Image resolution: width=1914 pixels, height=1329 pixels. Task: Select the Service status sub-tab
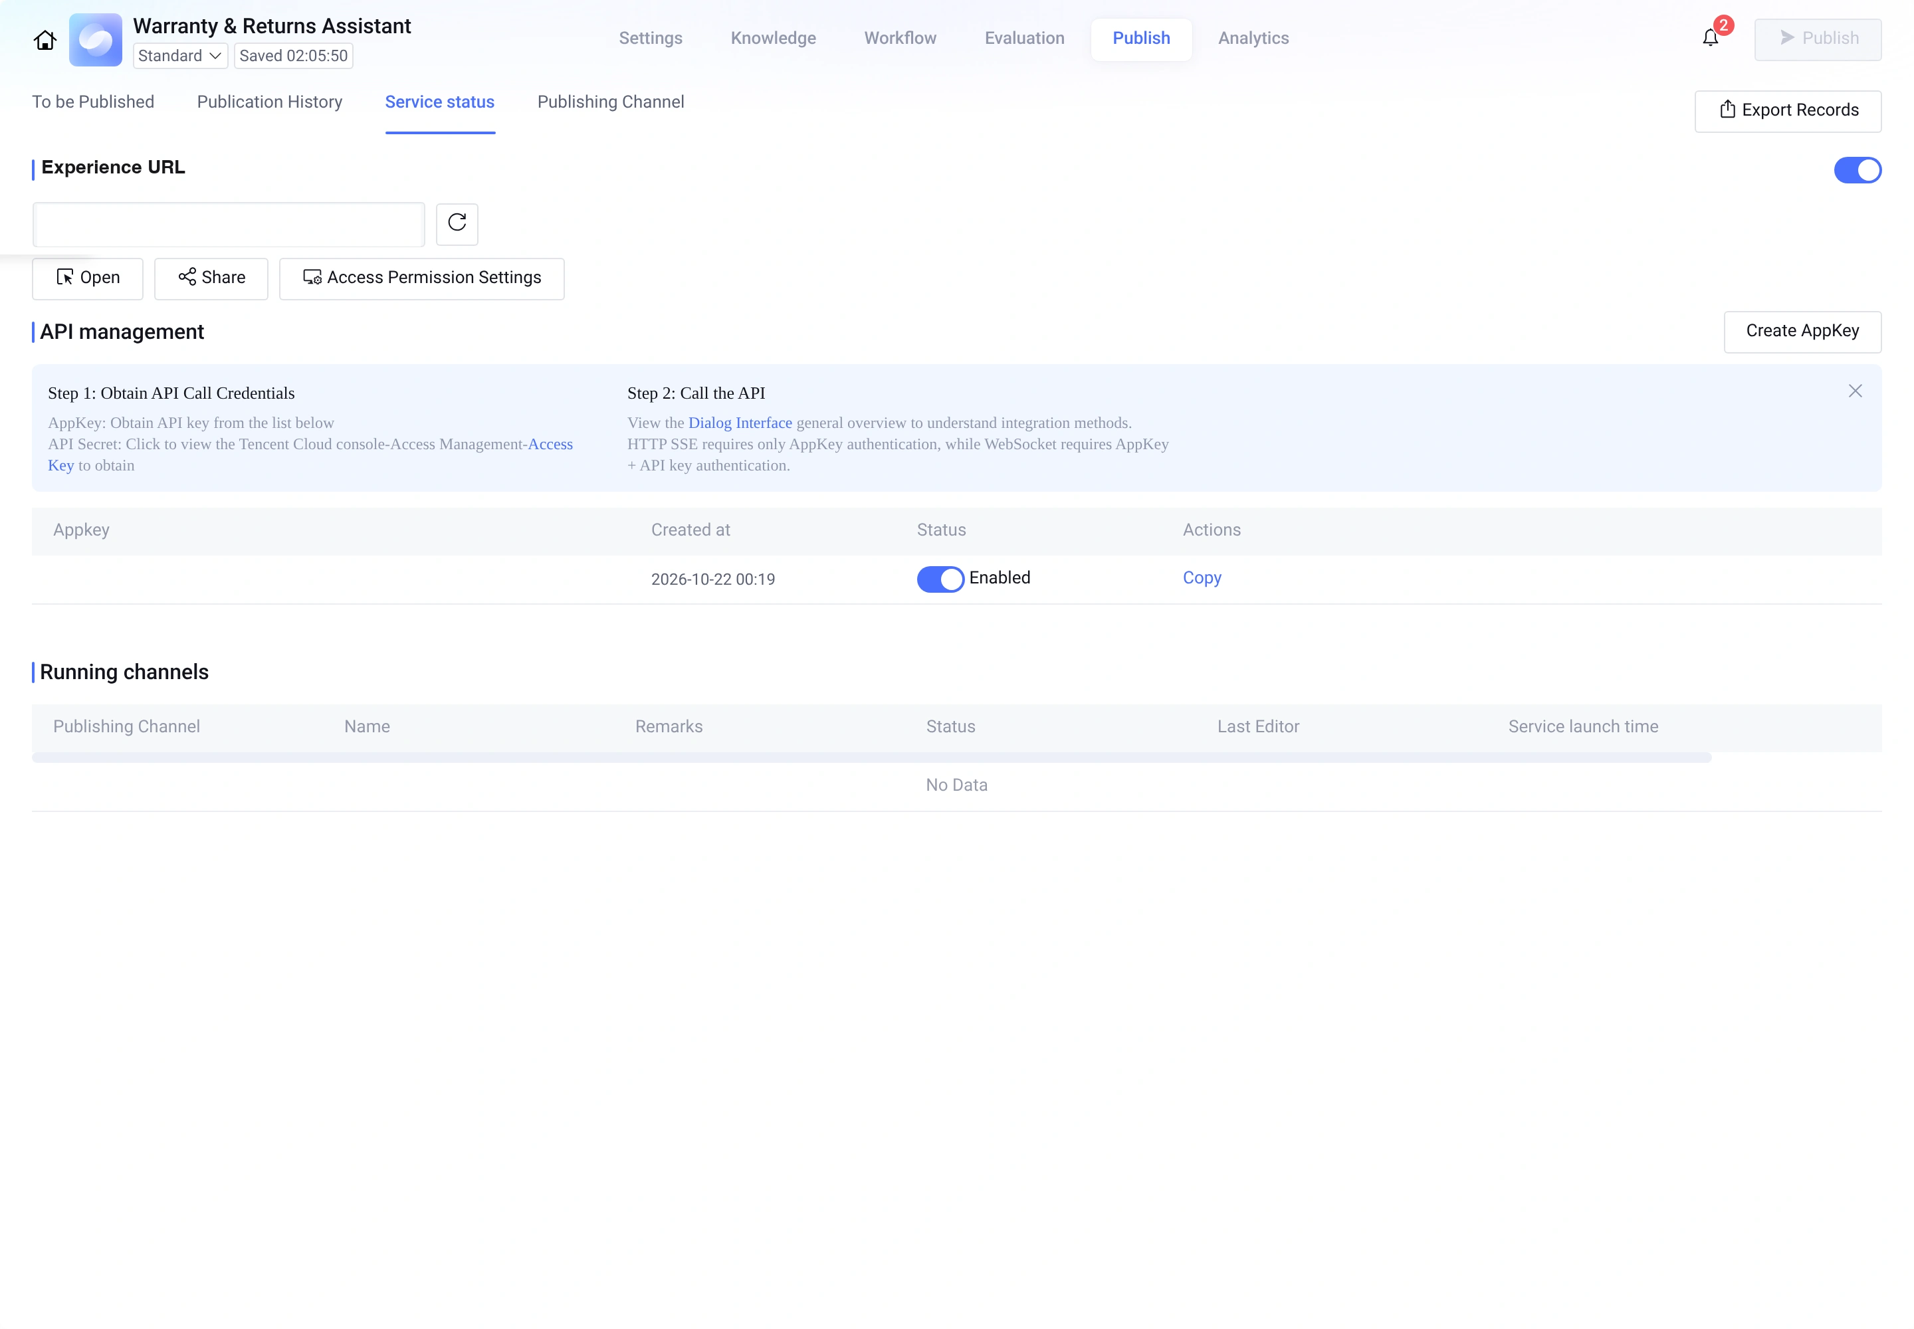pos(440,102)
